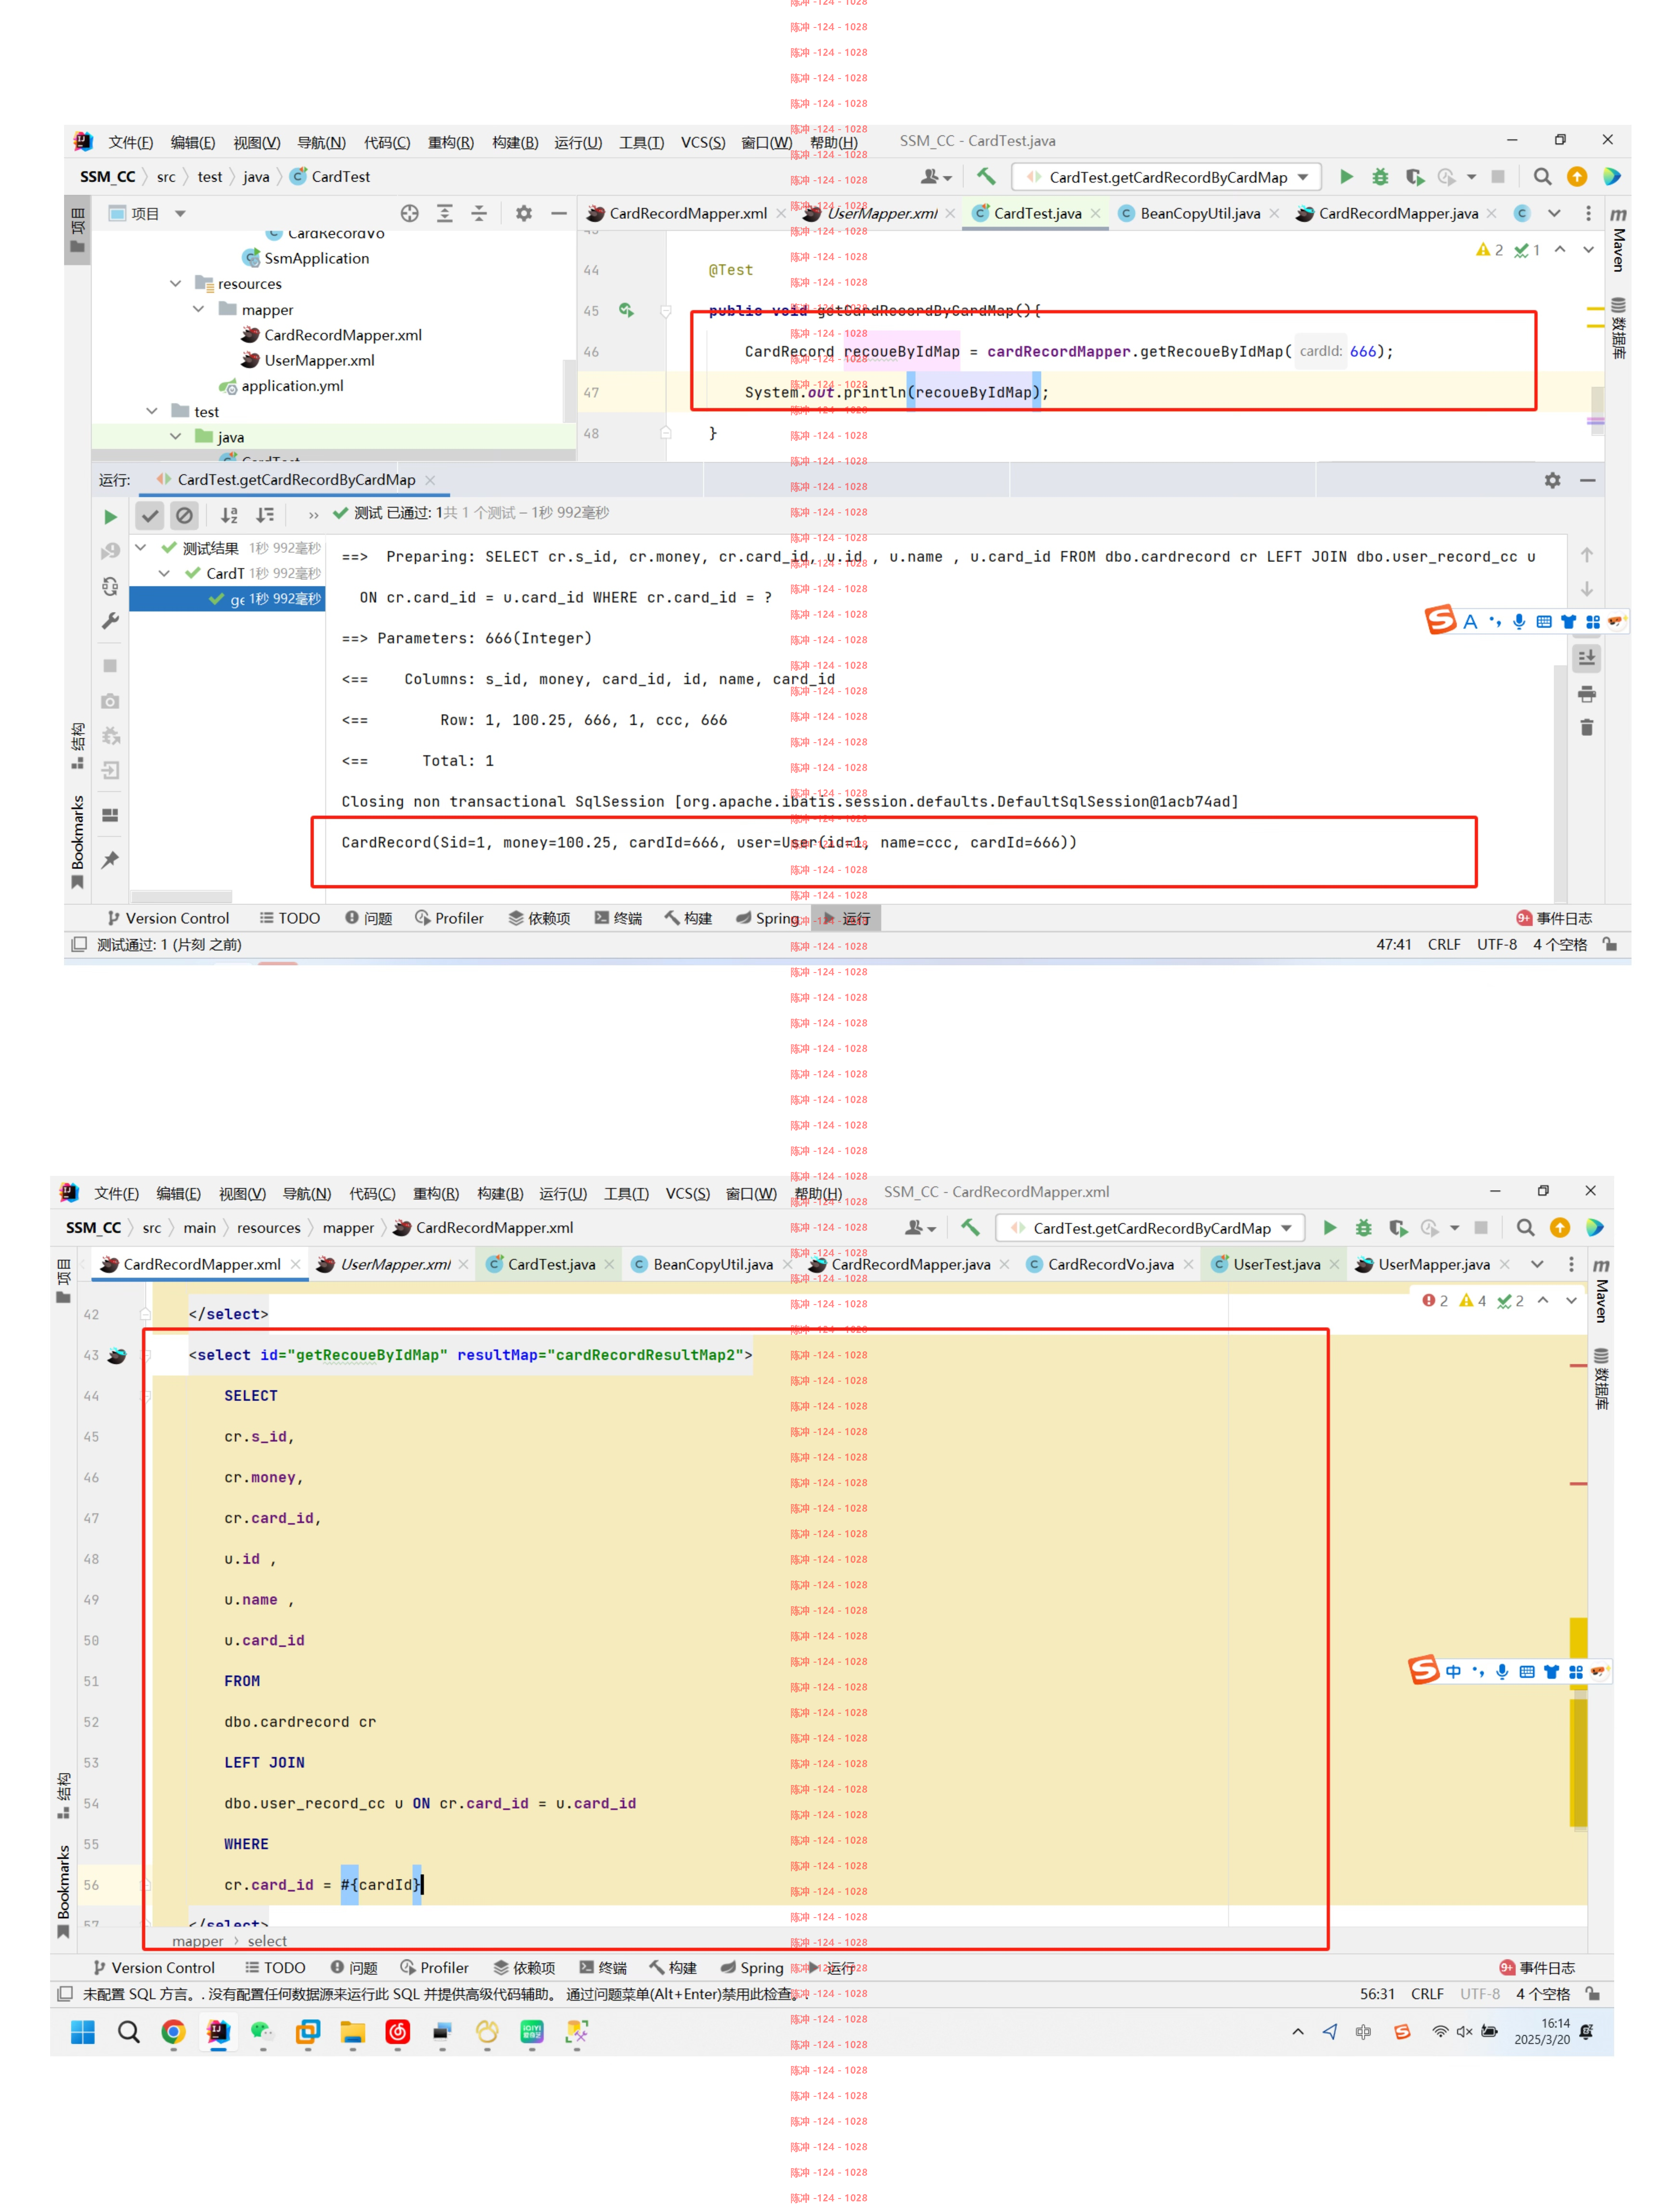This screenshot has height=2212, width=1658.
Task: Open Search Everywhere in the CardTest.java window
Action: pyautogui.click(x=1542, y=177)
